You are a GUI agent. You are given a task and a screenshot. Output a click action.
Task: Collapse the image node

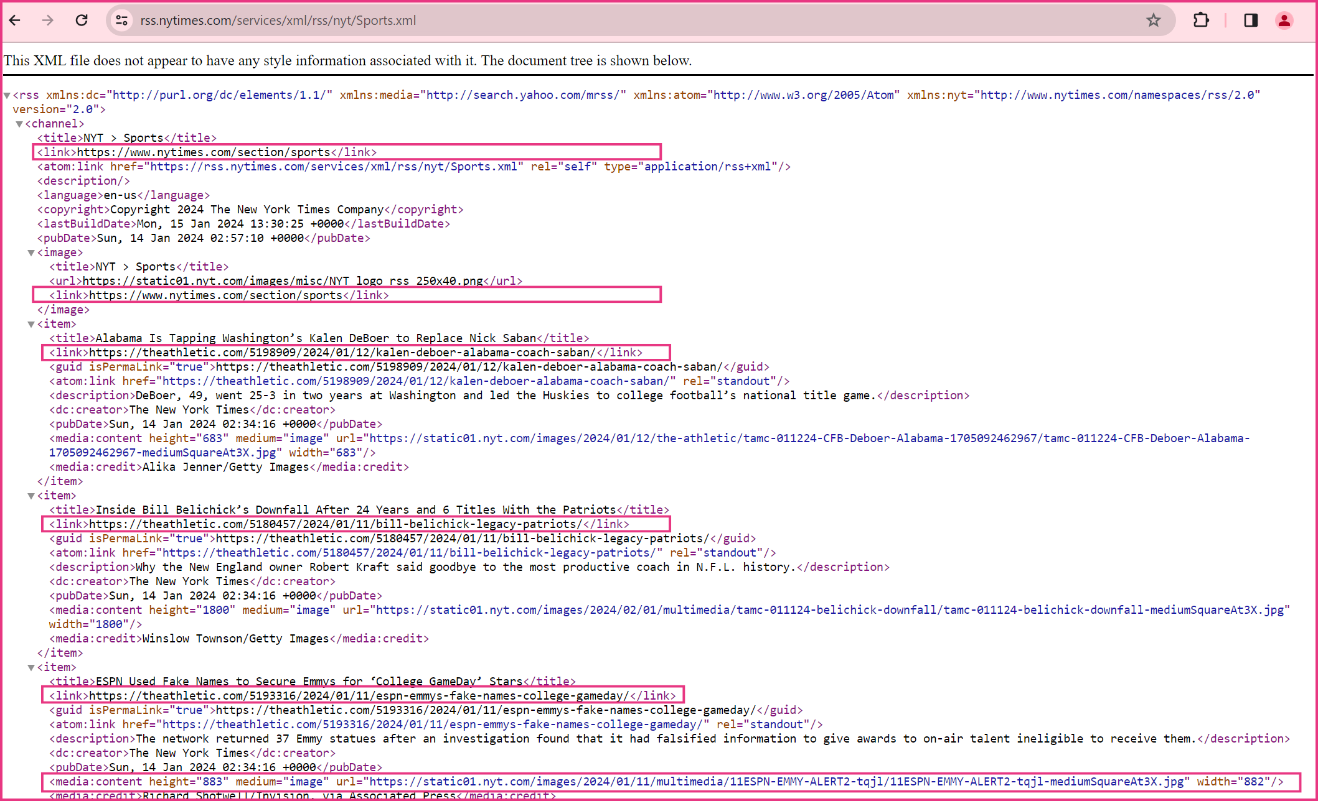point(31,253)
